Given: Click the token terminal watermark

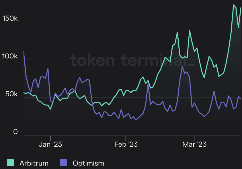Looking at the screenshot, I should point(132,60).
